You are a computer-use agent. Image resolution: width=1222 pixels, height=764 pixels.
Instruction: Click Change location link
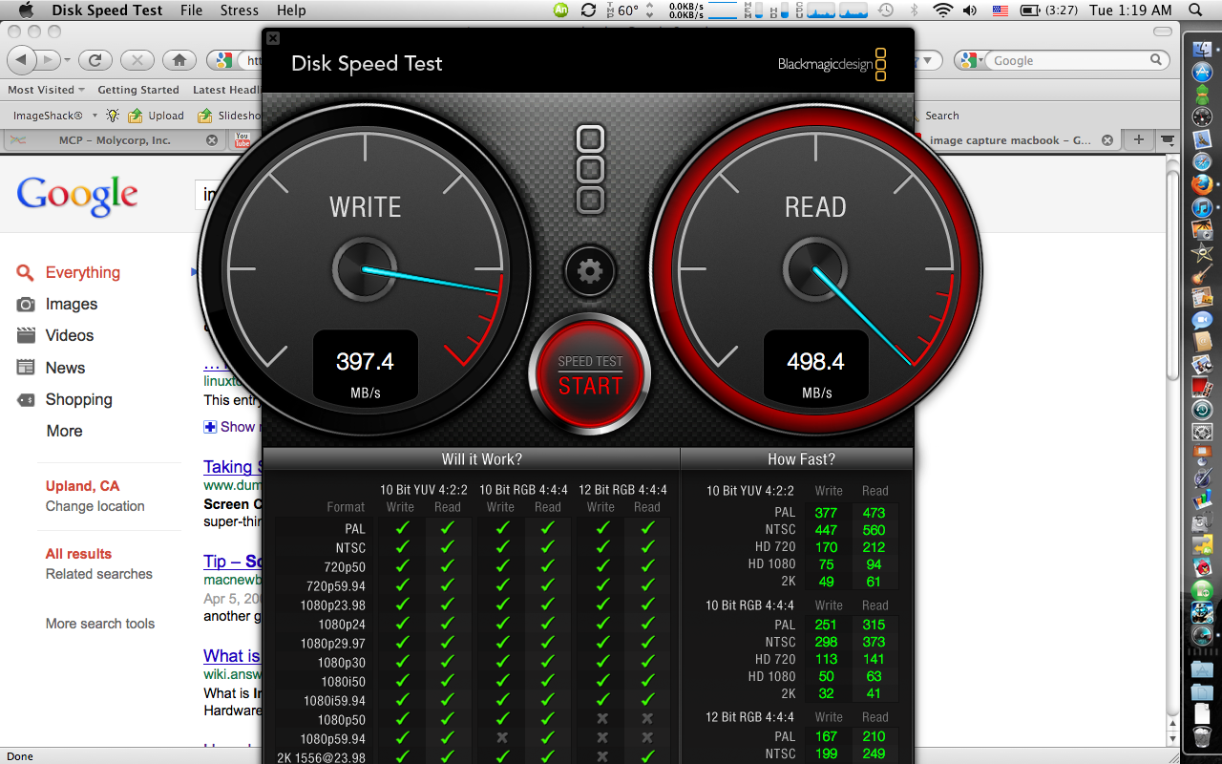coord(95,506)
